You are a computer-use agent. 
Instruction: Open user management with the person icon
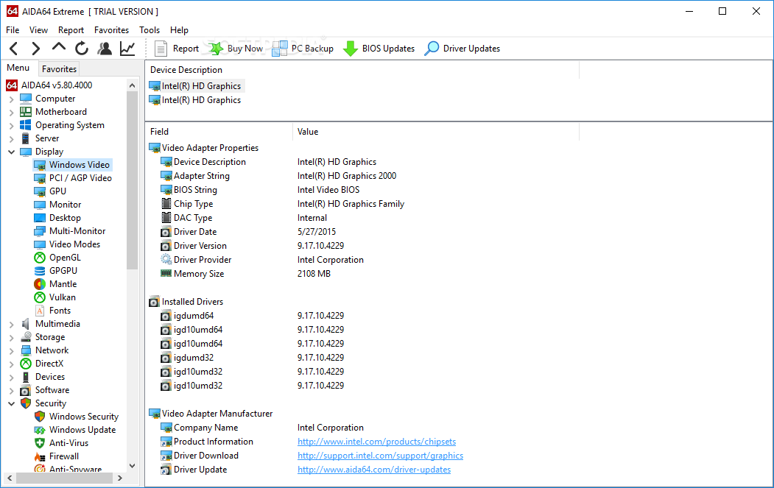tap(105, 49)
